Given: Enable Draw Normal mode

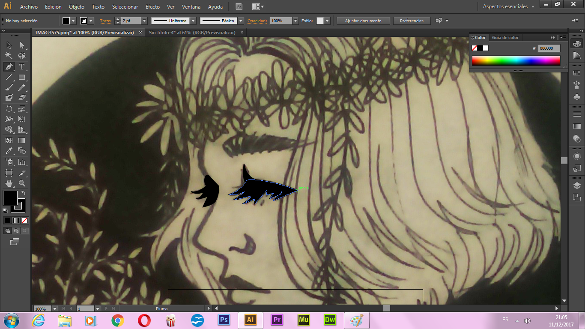Looking at the screenshot, I should click(7, 231).
